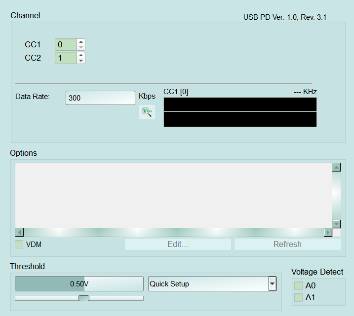Click the Options list scroll-left arrow
The image size is (354, 316).
click(19, 232)
